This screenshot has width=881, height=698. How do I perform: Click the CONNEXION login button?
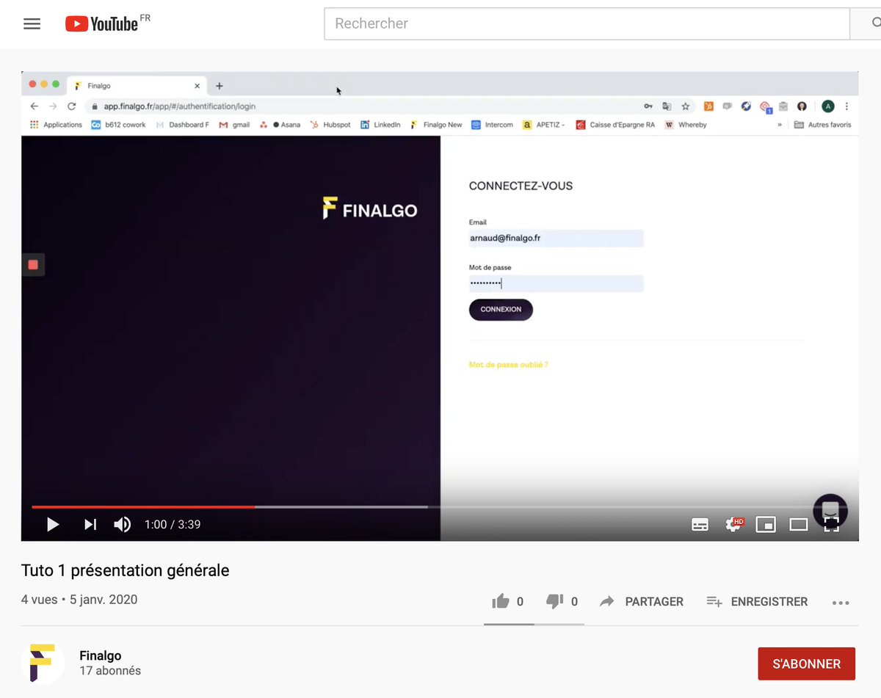[x=501, y=310]
